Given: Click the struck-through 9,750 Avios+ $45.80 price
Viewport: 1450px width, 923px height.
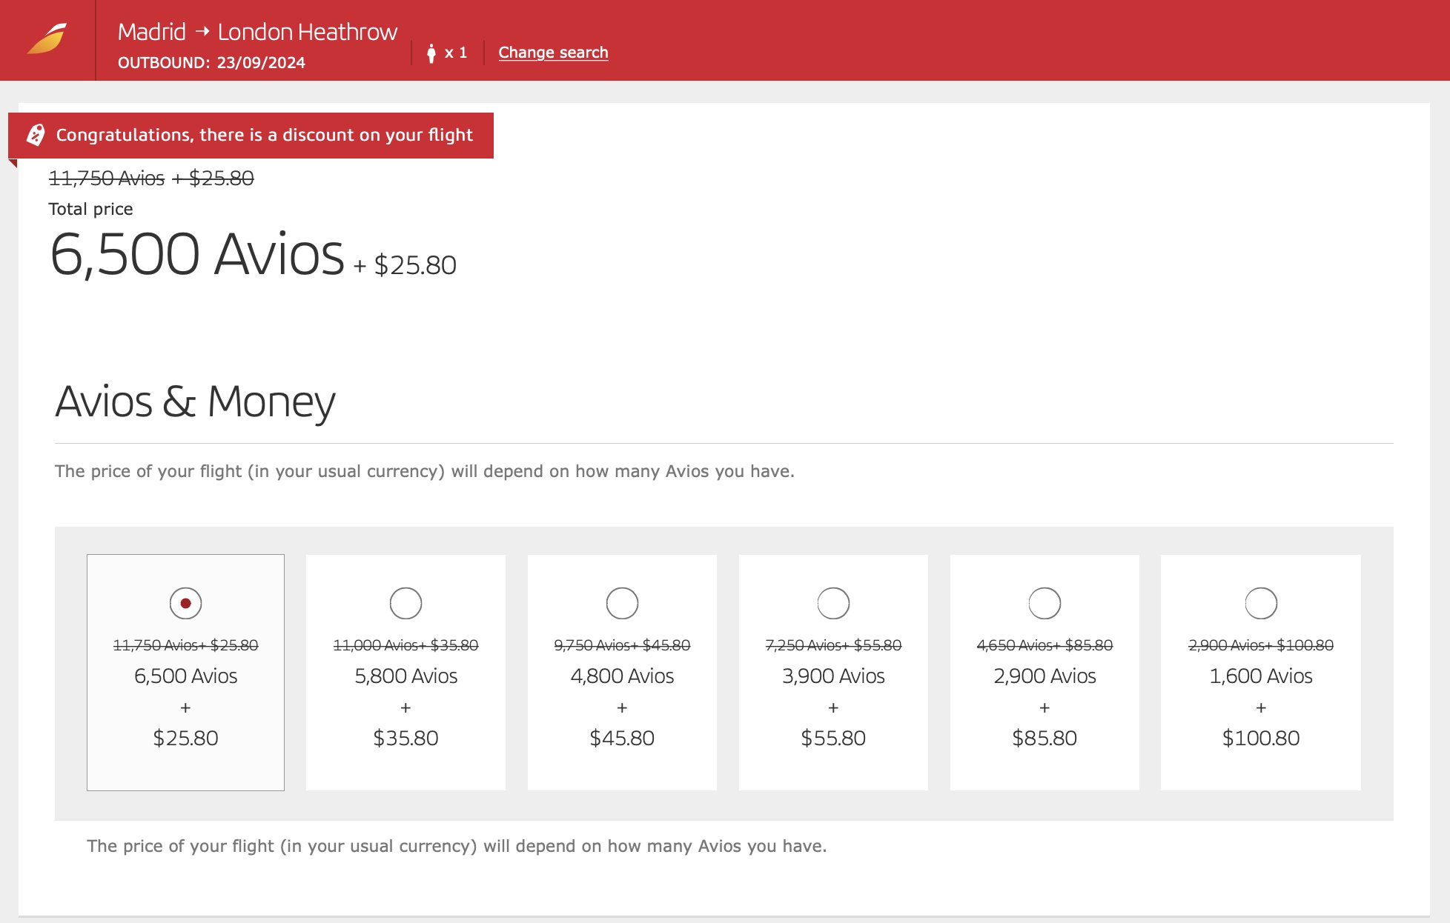Looking at the screenshot, I should [x=622, y=645].
